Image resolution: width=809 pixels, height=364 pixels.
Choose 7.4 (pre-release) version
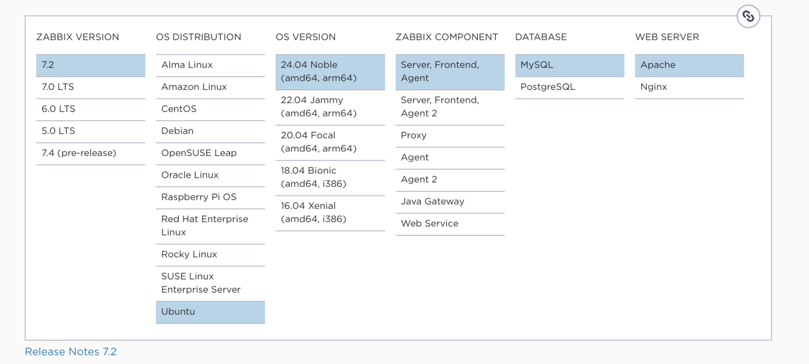click(91, 153)
